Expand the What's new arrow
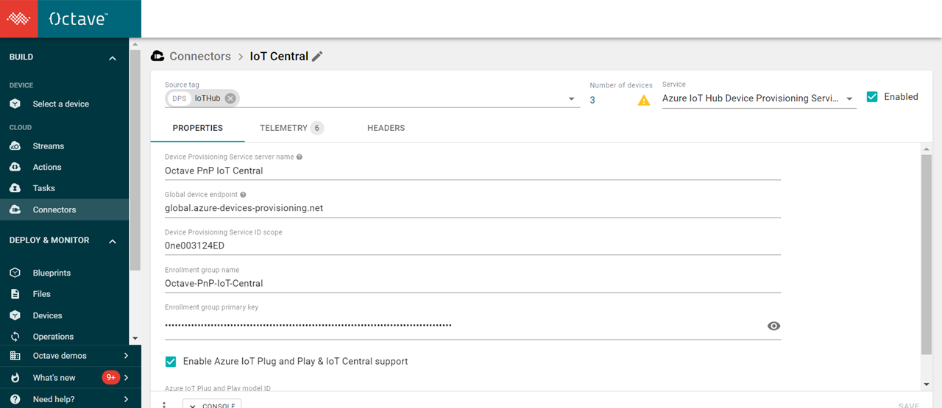The width and height of the screenshot is (942, 408). coord(126,378)
